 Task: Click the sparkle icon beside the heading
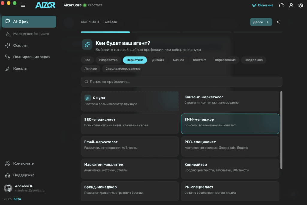click(x=87, y=45)
